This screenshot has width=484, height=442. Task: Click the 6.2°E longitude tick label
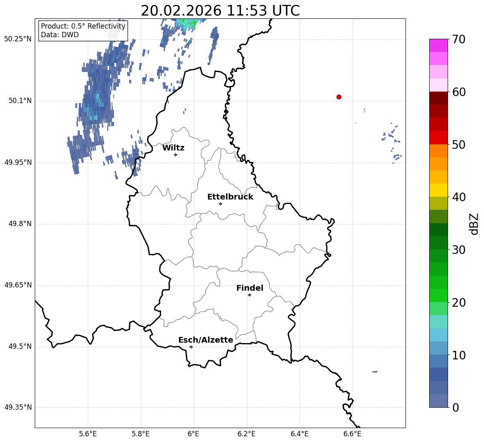pos(246,434)
